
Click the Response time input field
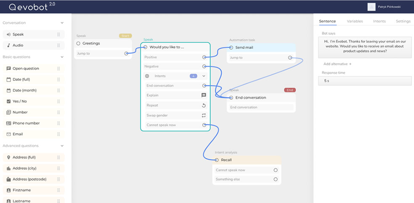coord(364,81)
